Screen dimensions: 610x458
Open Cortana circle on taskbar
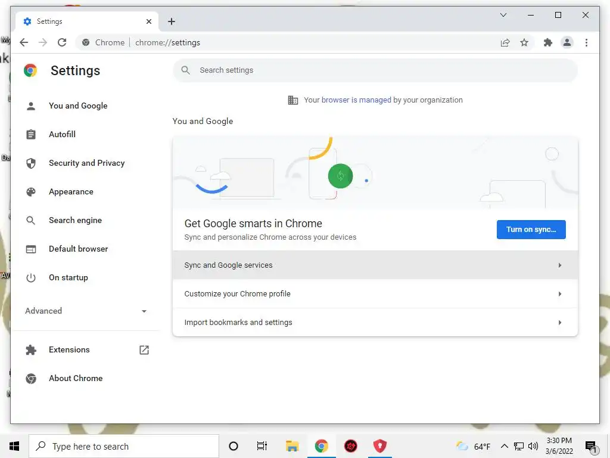click(x=234, y=446)
